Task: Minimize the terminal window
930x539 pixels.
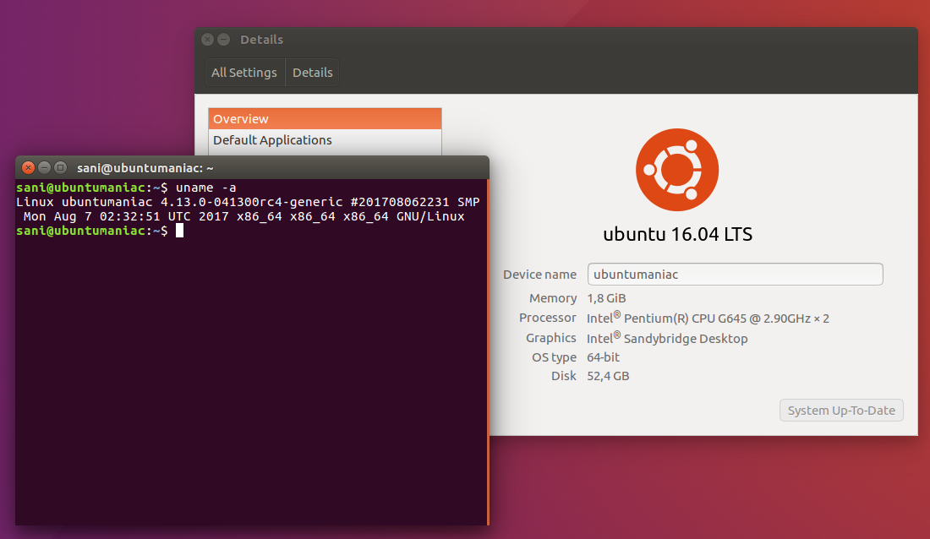Action: click(x=44, y=168)
